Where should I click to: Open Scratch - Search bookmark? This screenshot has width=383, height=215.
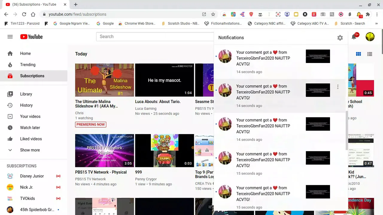tap(350, 23)
